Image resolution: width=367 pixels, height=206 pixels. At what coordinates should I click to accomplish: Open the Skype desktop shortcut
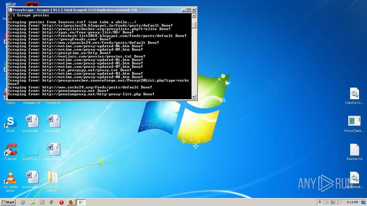[10, 124]
